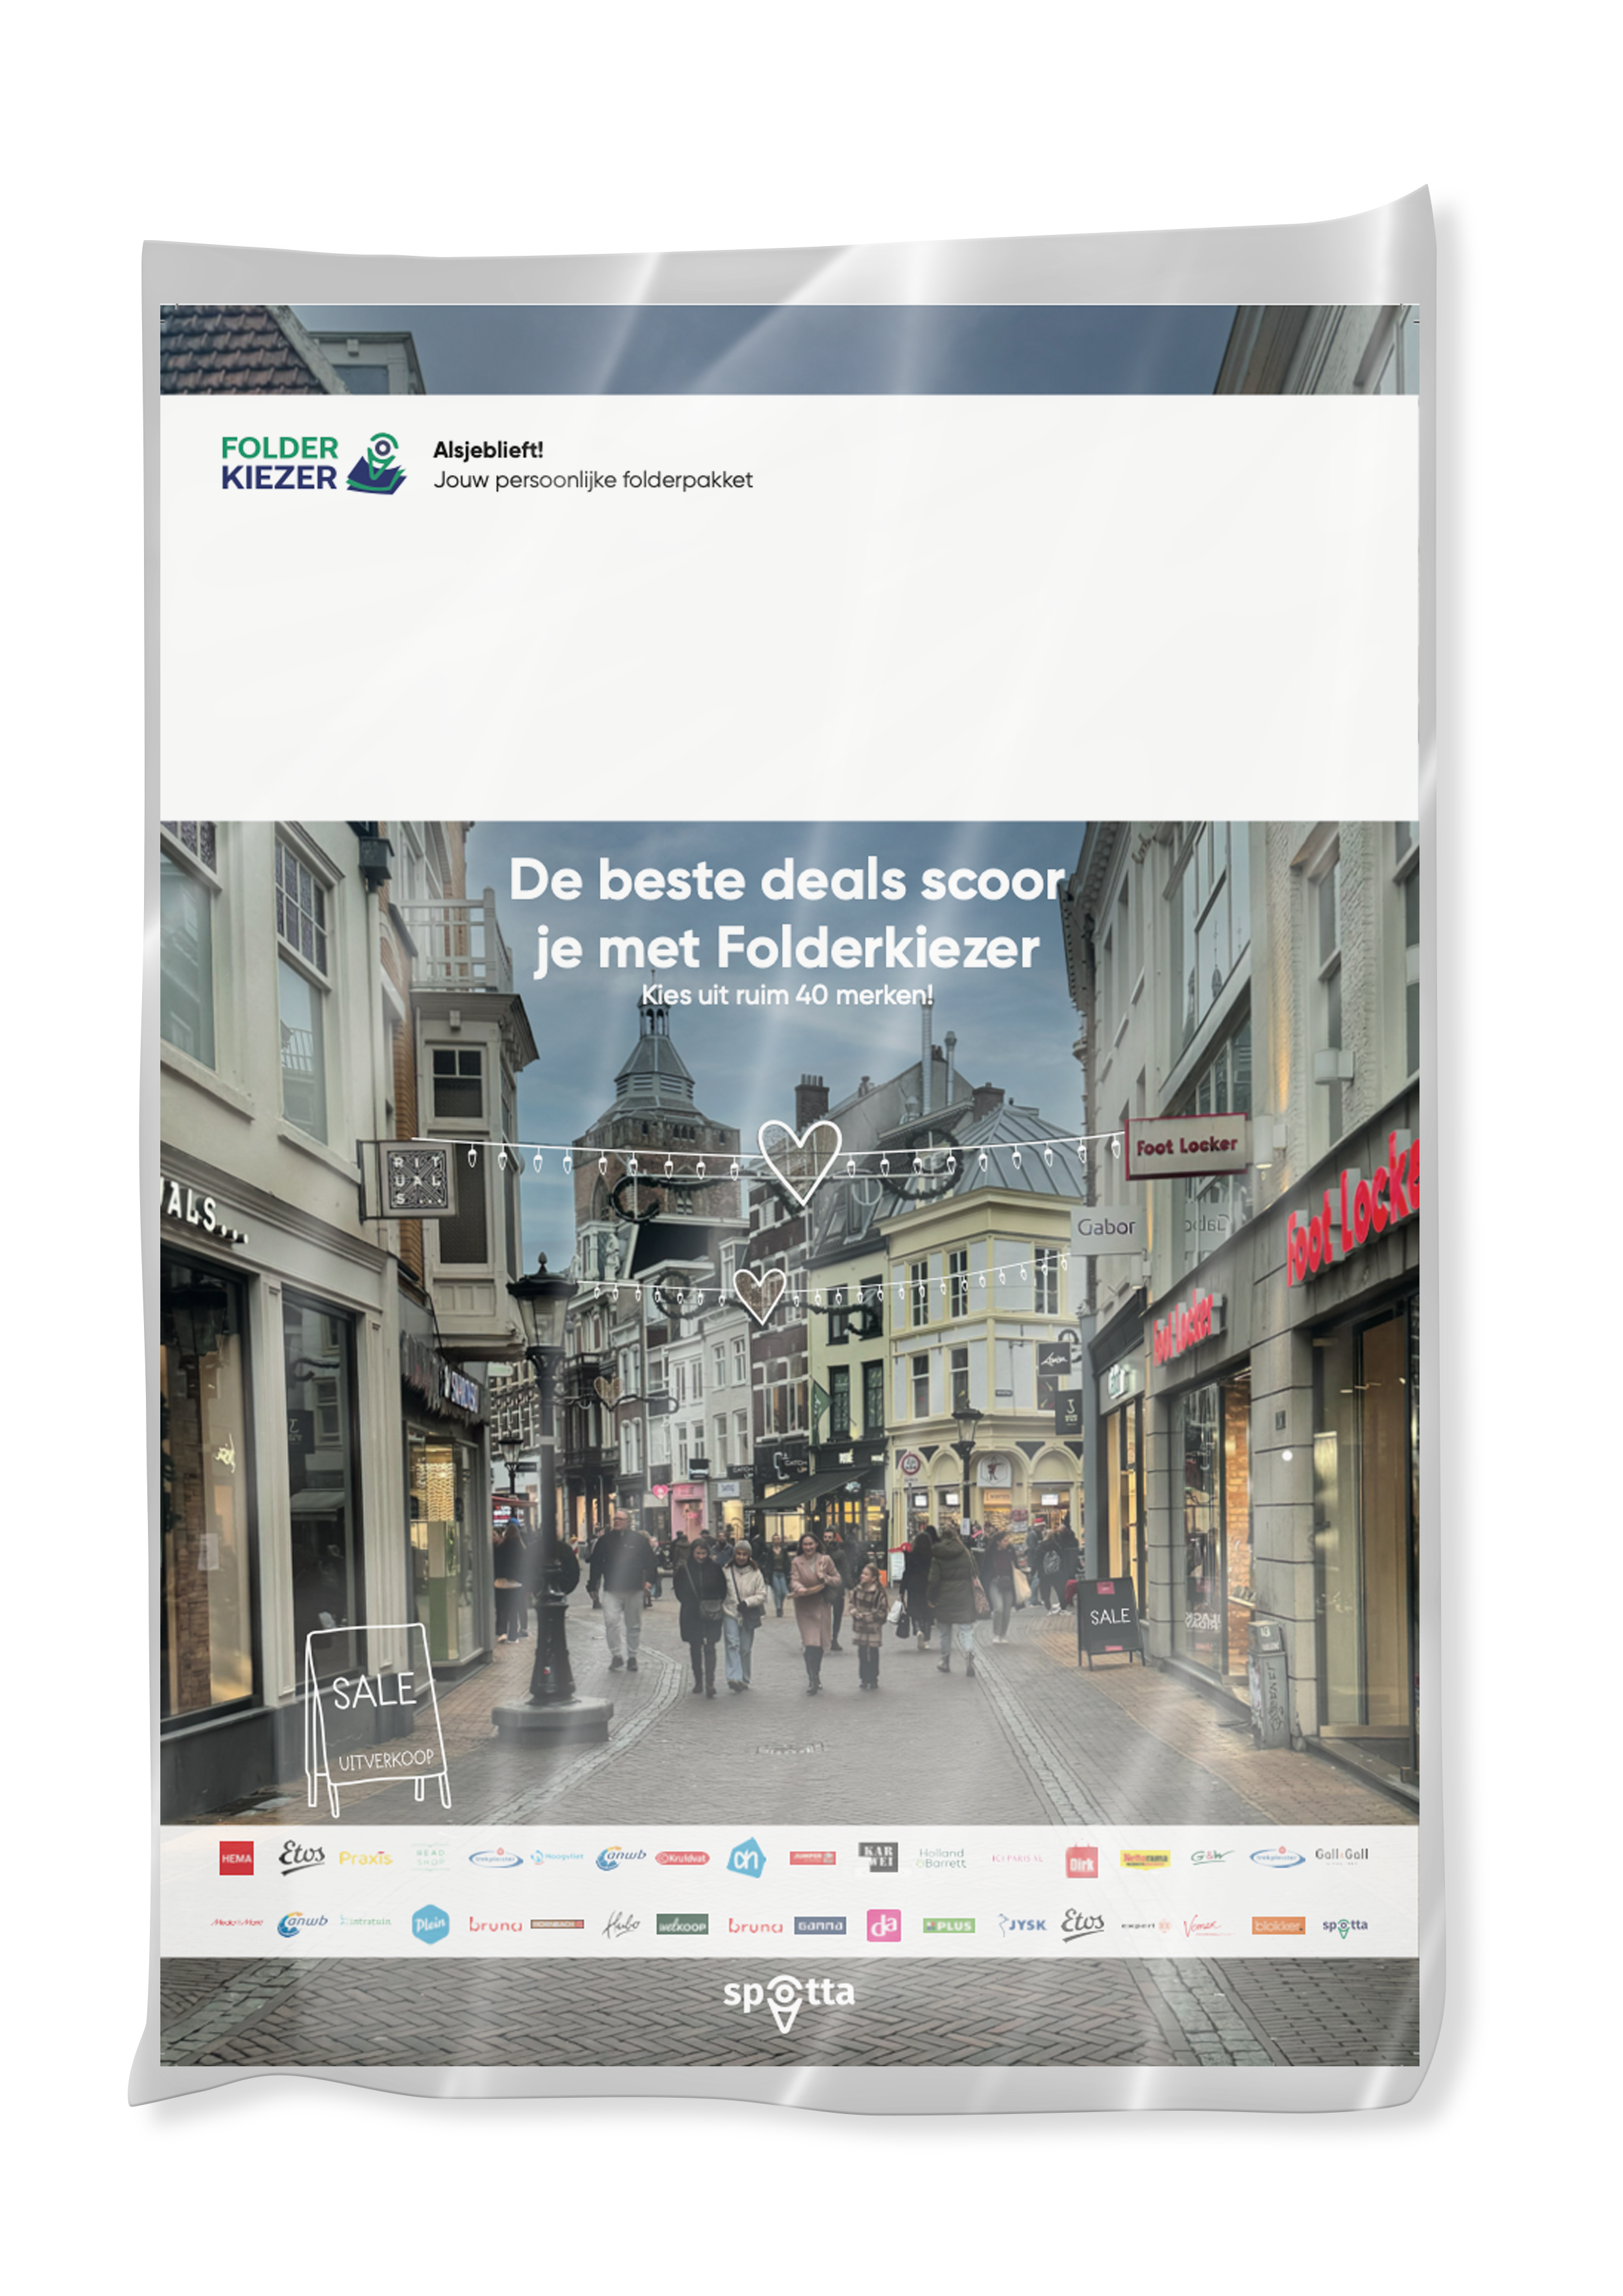Click the pink da logo
The image size is (1623, 2296).
(x=884, y=1925)
